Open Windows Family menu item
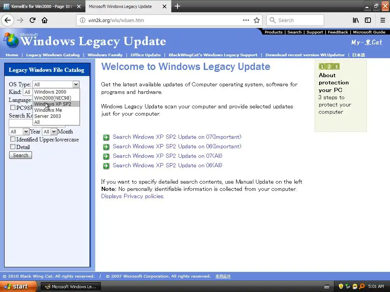Screen dimensions: 390x292 coord(105,55)
